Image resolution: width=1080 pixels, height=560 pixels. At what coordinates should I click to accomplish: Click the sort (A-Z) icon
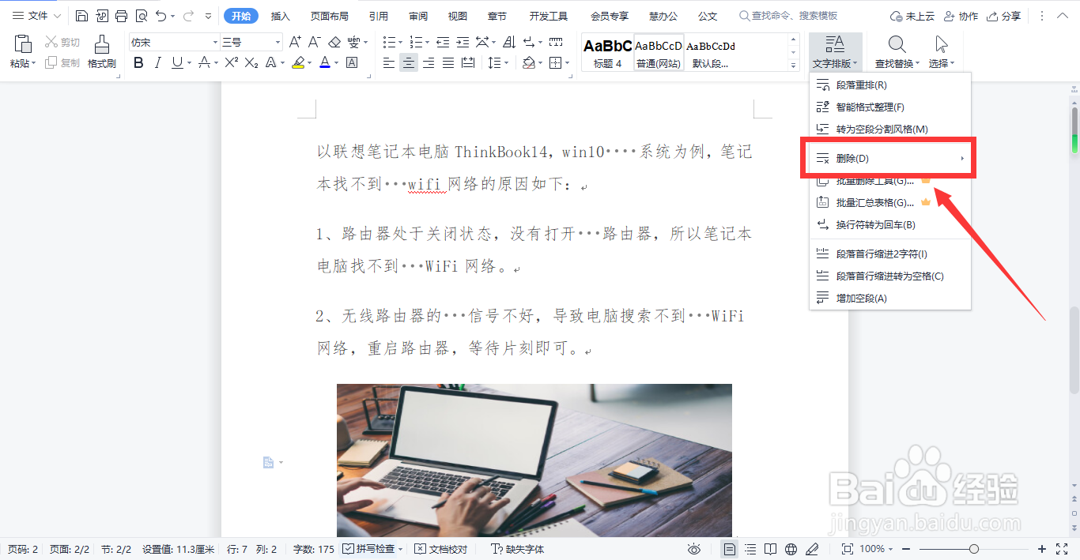510,42
